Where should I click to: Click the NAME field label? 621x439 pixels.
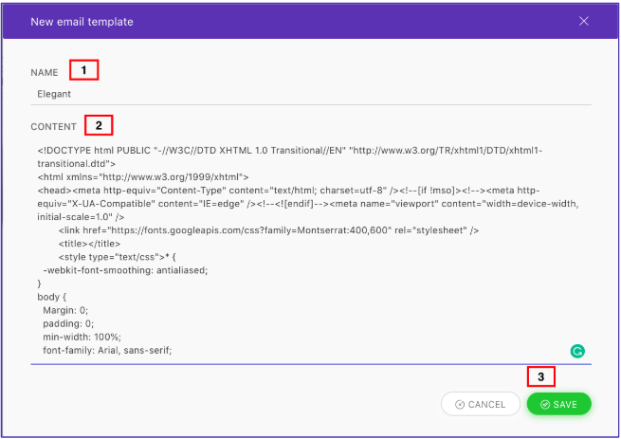point(45,72)
